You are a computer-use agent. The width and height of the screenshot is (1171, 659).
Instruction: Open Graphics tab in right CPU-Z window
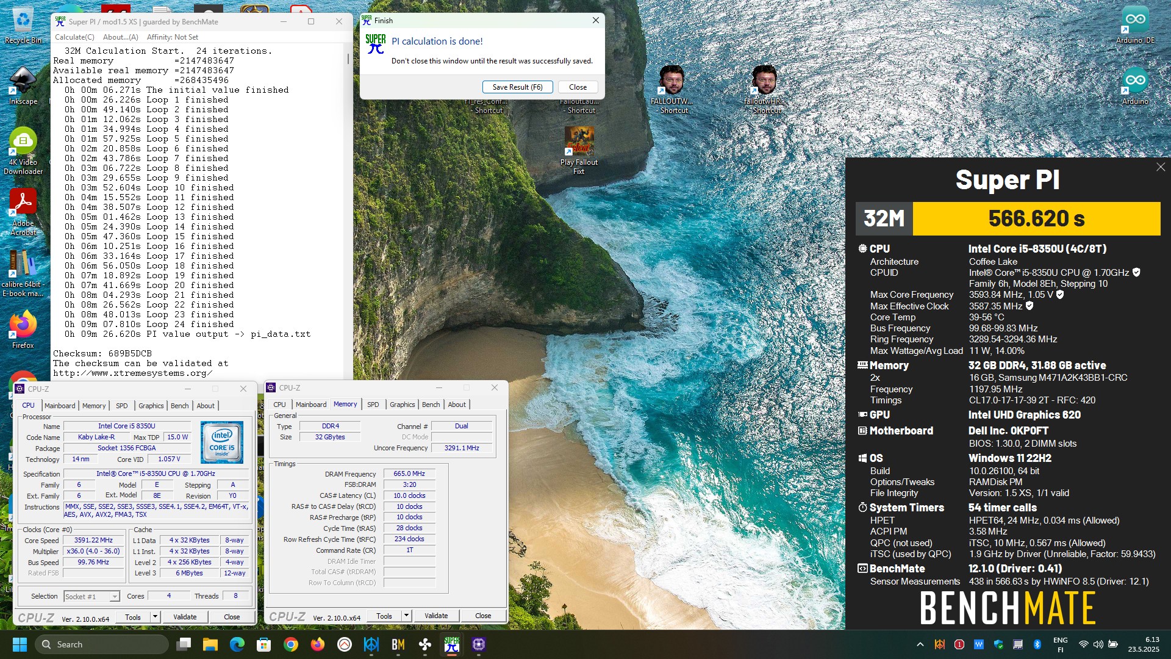pyautogui.click(x=402, y=405)
